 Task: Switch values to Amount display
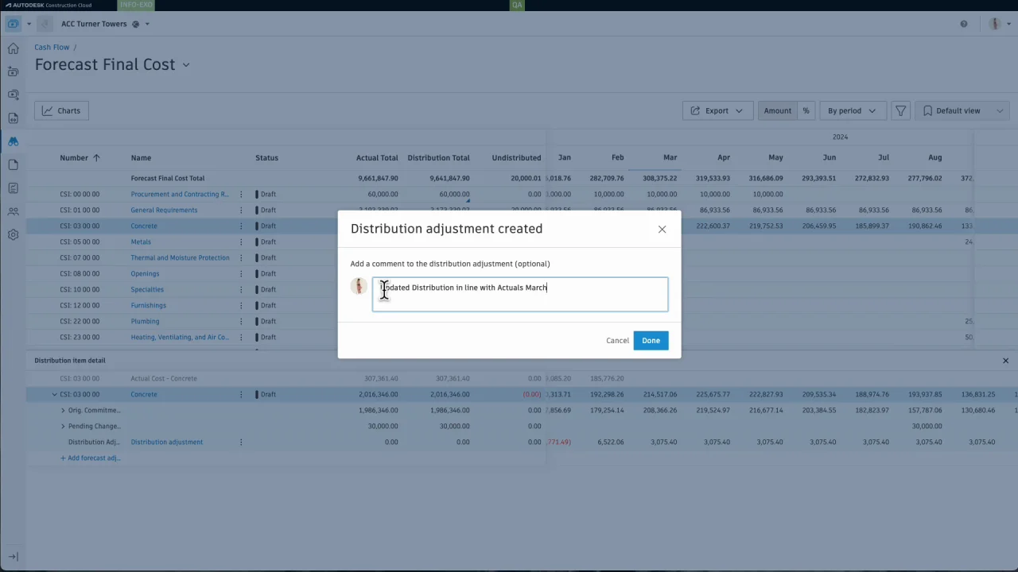tap(777, 111)
